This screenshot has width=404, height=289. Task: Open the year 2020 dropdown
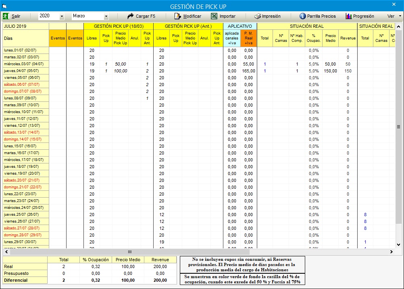point(62,16)
